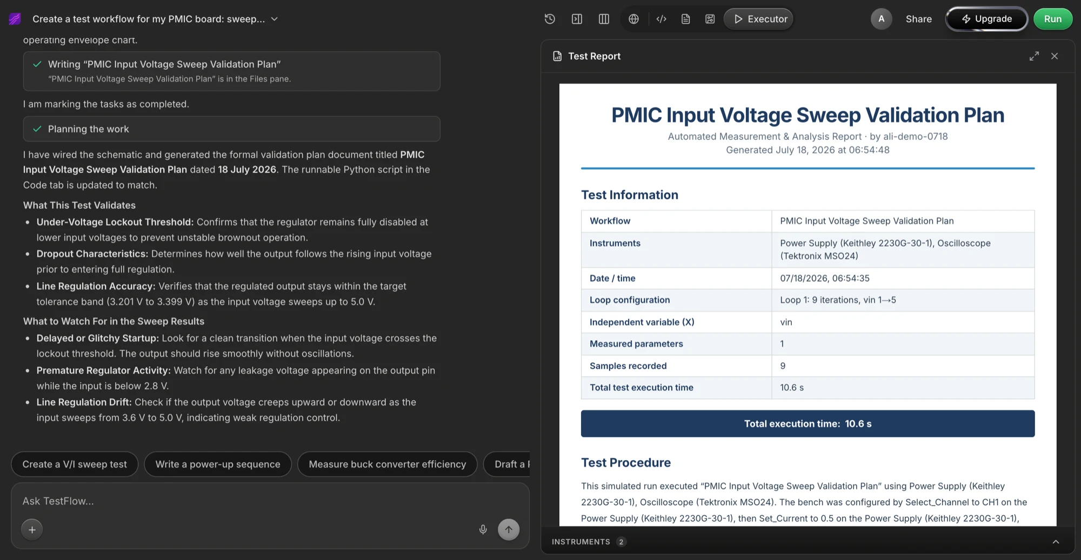
Task: Click the 'Generated July 18, 2026 at 06:54:48' line
Action: [808, 150]
